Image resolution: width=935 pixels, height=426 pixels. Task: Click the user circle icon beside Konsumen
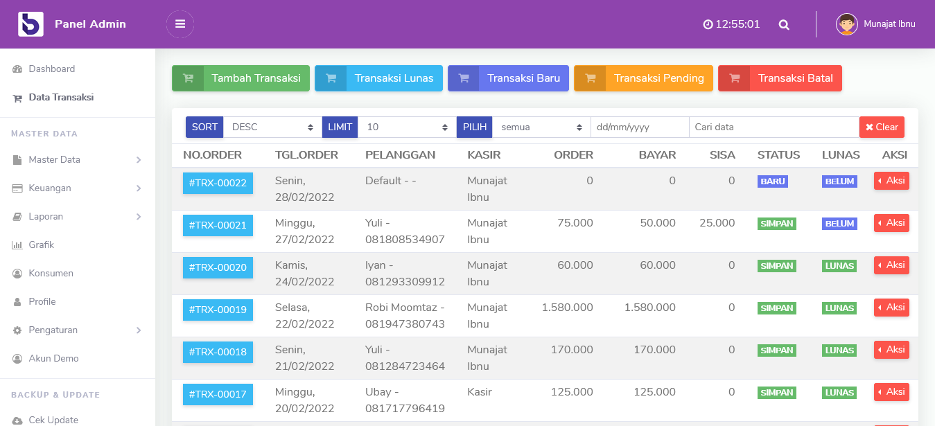(x=17, y=274)
